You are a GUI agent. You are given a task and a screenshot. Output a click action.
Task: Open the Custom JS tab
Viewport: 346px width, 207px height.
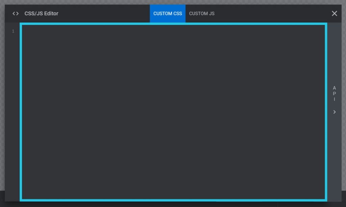[202, 13]
